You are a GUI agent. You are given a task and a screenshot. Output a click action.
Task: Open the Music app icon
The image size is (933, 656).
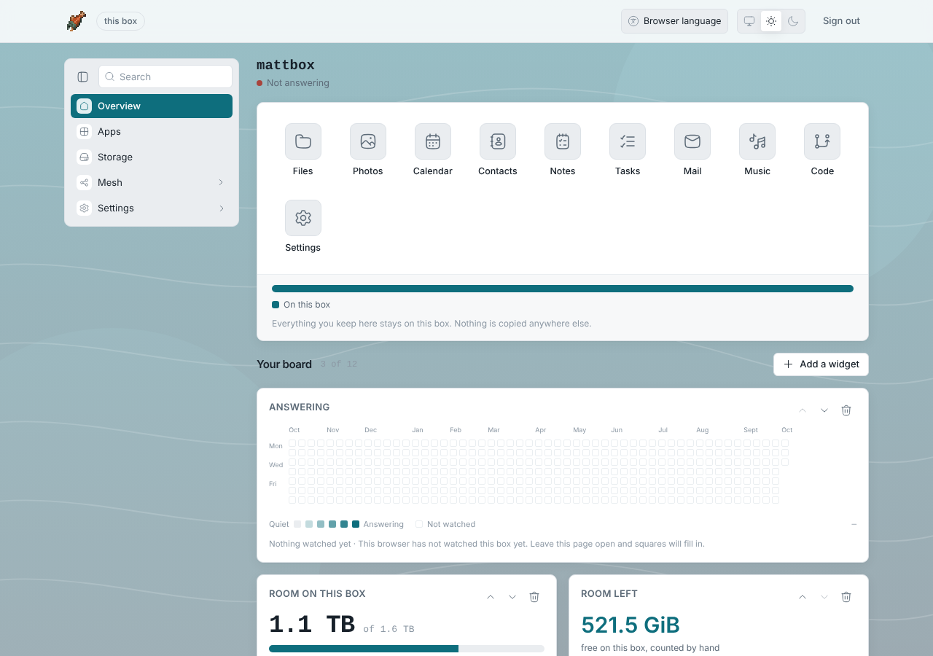[757, 141]
